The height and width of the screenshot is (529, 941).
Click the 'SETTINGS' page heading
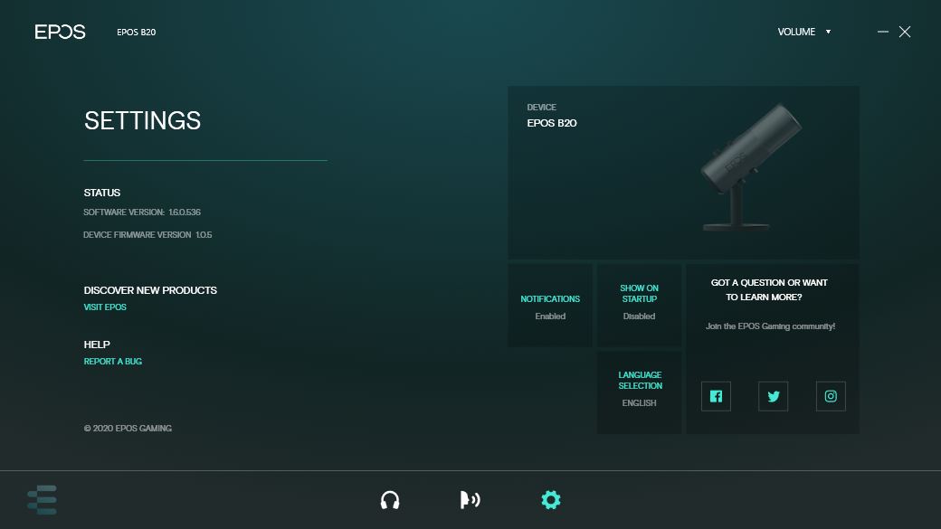pos(142,120)
